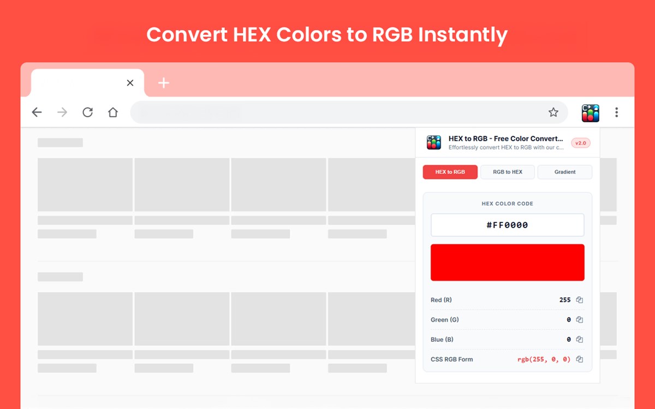Click the browser back arrow
This screenshot has width=655, height=409.
[37, 112]
